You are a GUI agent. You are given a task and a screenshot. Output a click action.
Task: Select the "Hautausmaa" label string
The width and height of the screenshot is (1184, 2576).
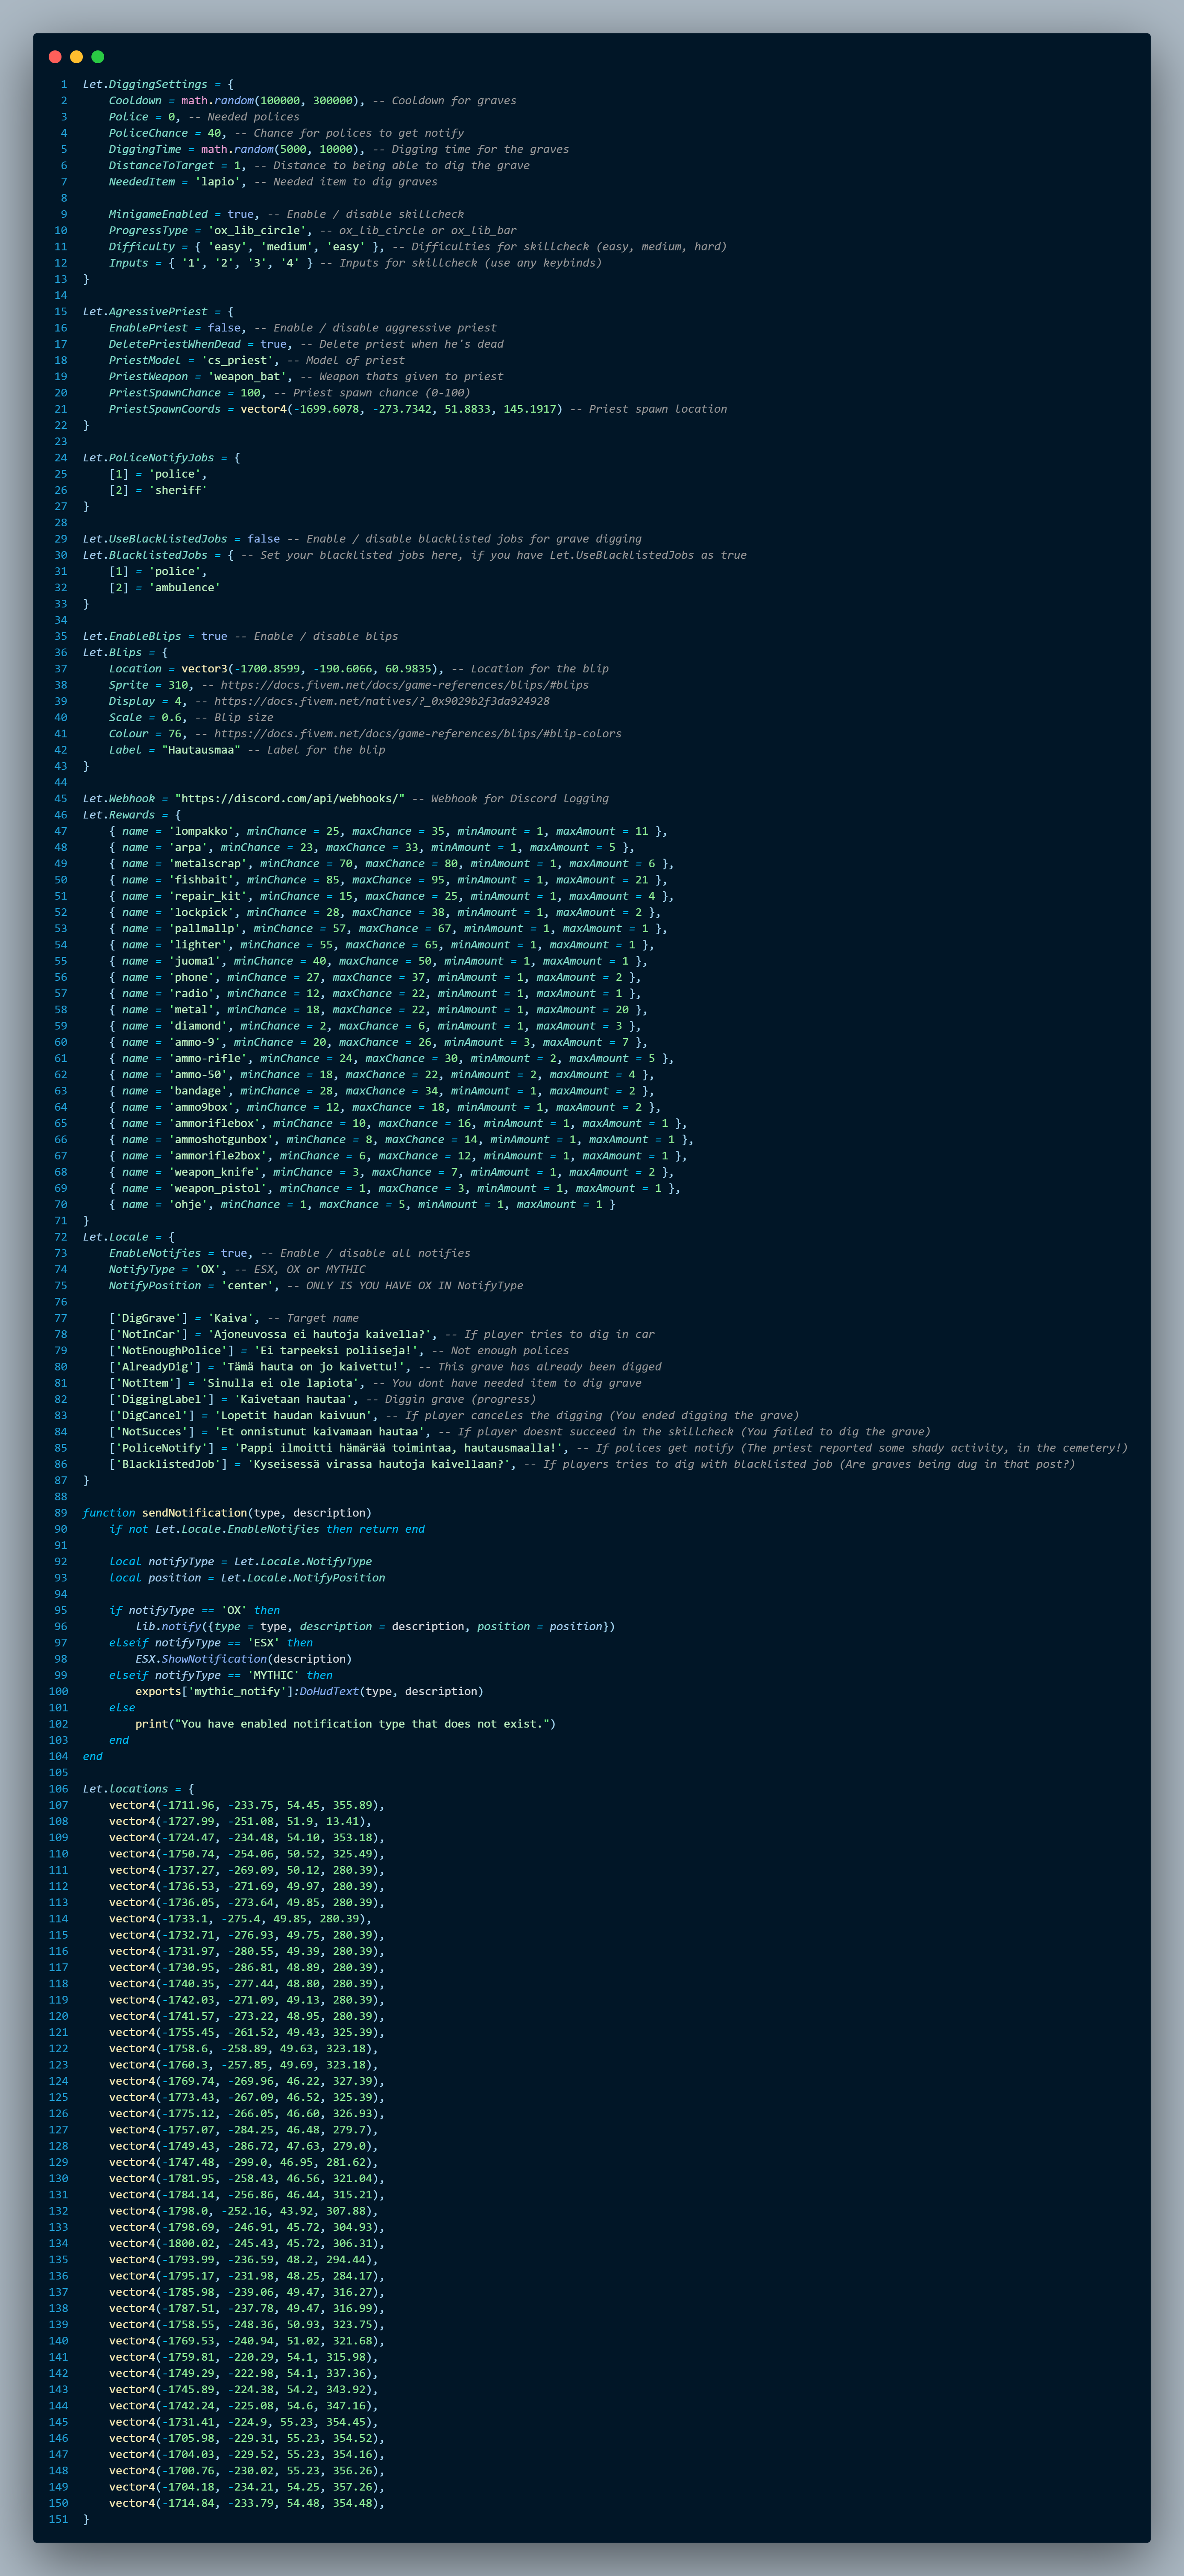click(201, 750)
